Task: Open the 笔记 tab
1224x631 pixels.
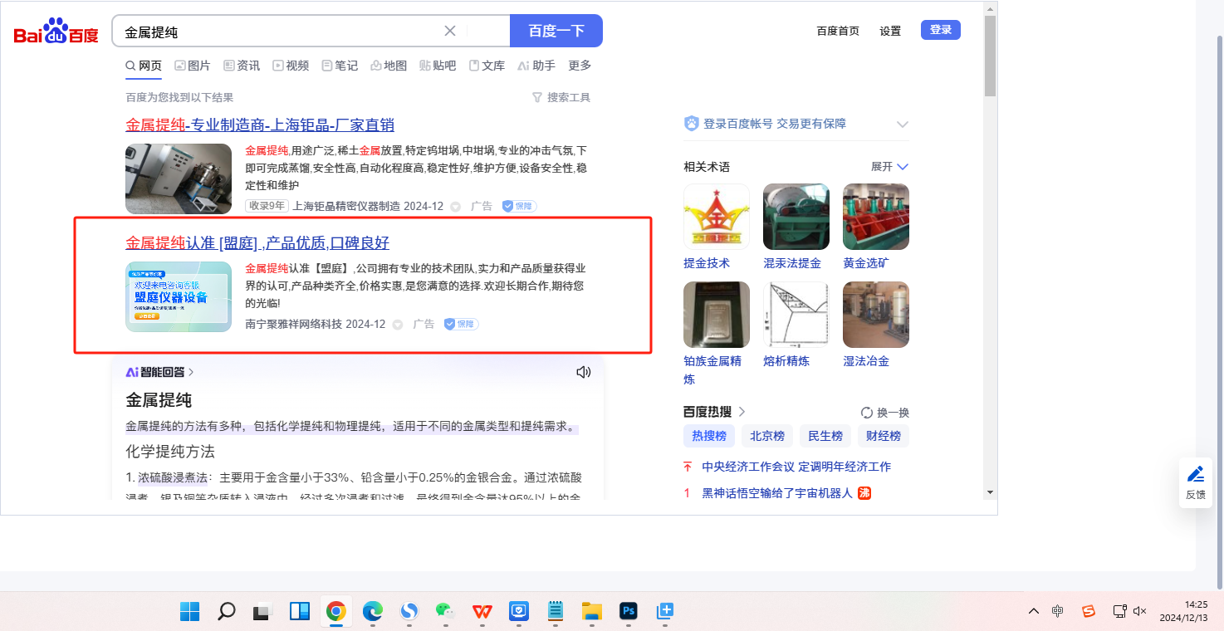Action: (x=340, y=66)
